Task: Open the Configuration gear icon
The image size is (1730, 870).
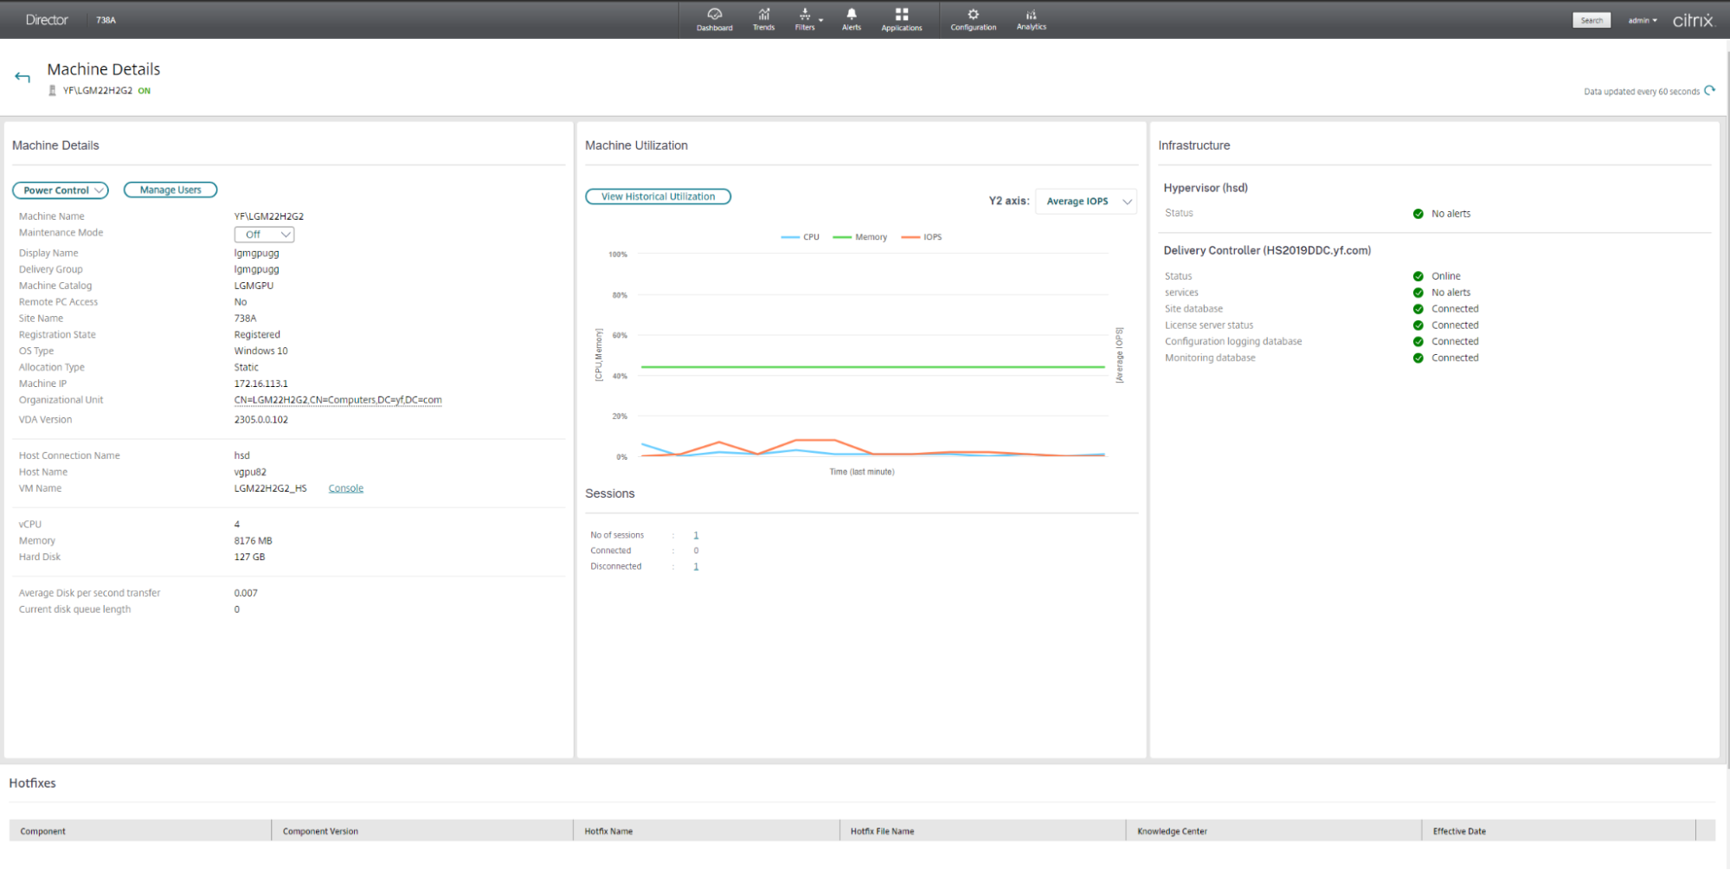Action: tap(973, 19)
